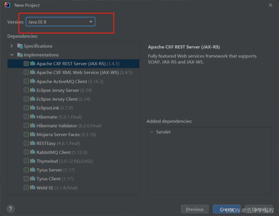
Task: Click the library icon beside Eclipse Jersey Client
Action: click(x=33, y=99)
